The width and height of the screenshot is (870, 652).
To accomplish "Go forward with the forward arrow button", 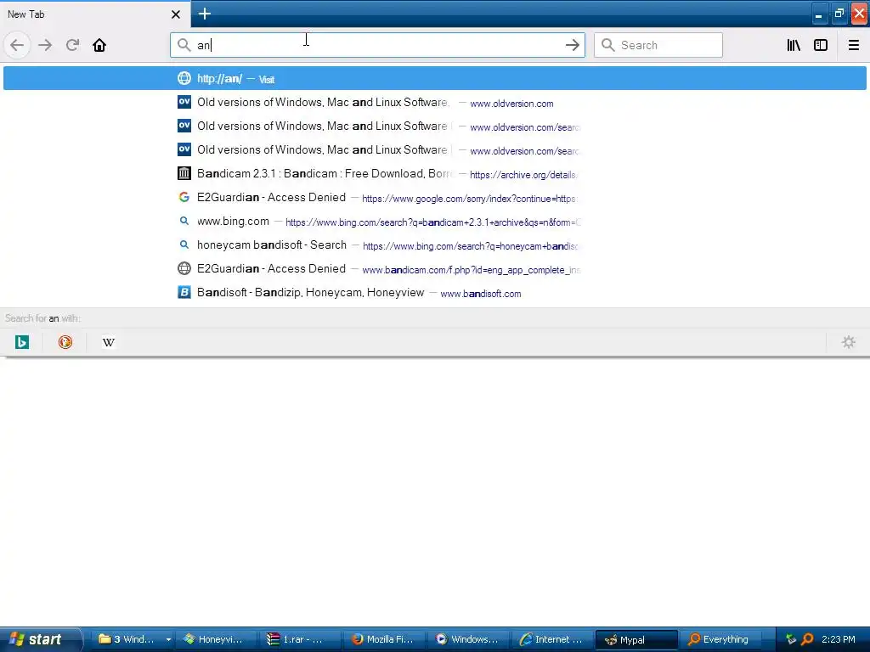I will [x=45, y=45].
